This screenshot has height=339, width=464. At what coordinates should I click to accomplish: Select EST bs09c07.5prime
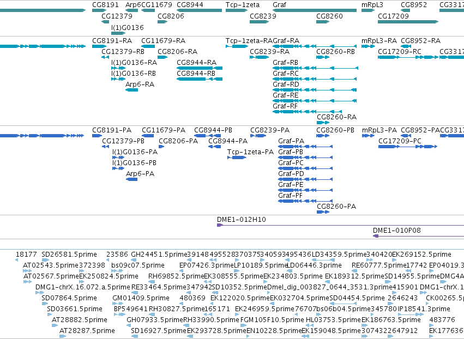tap(117, 271)
